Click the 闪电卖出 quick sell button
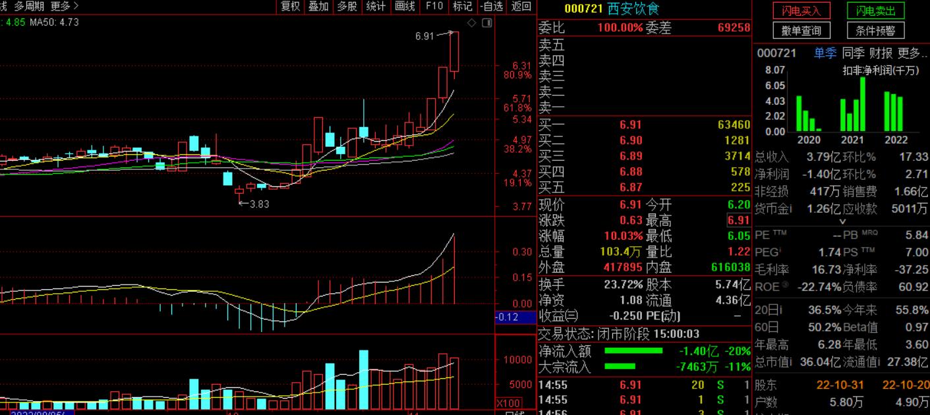 (x=876, y=11)
